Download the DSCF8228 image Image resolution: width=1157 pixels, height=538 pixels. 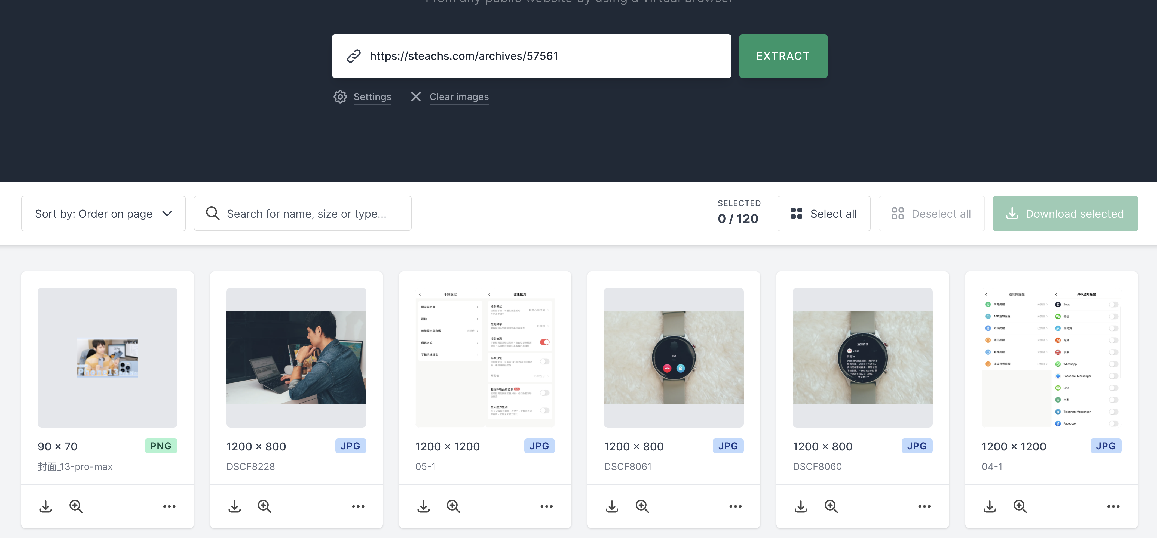pos(234,506)
